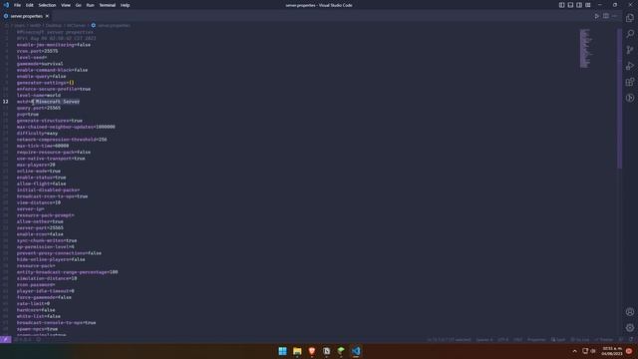This screenshot has width=638, height=359.
Task: Click Go Live in the status bar
Action: (x=579, y=339)
